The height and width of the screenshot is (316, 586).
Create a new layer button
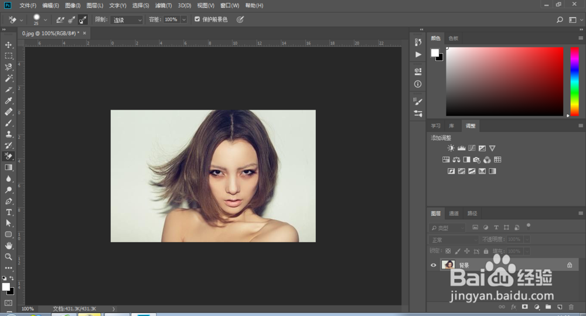(x=560, y=307)
